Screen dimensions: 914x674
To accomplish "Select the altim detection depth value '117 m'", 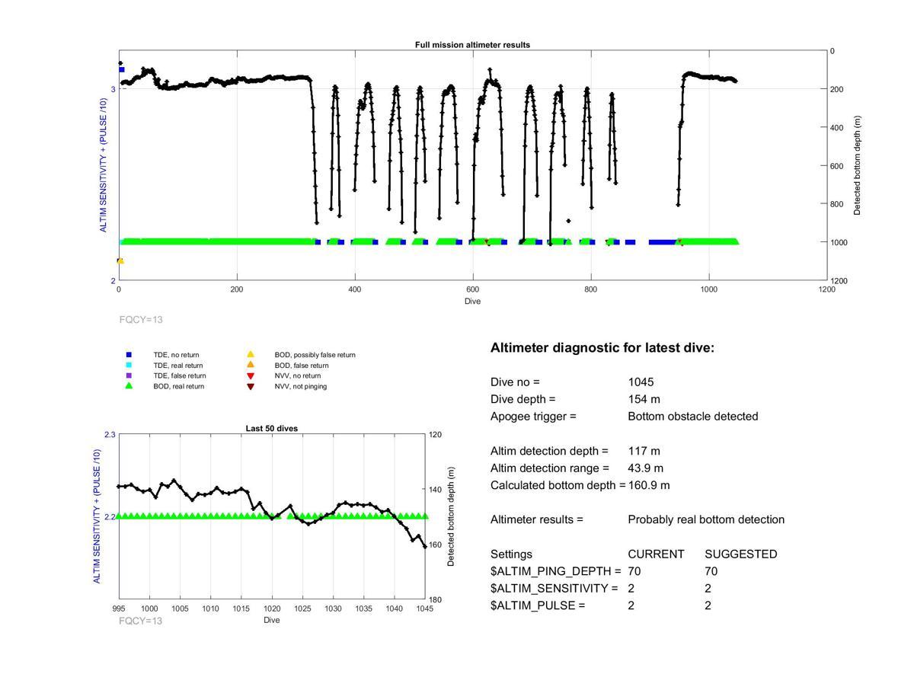I will pyautogui.click(x=644, y=451).
